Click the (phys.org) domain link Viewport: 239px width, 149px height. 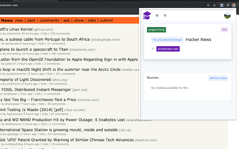coord(60,80)
